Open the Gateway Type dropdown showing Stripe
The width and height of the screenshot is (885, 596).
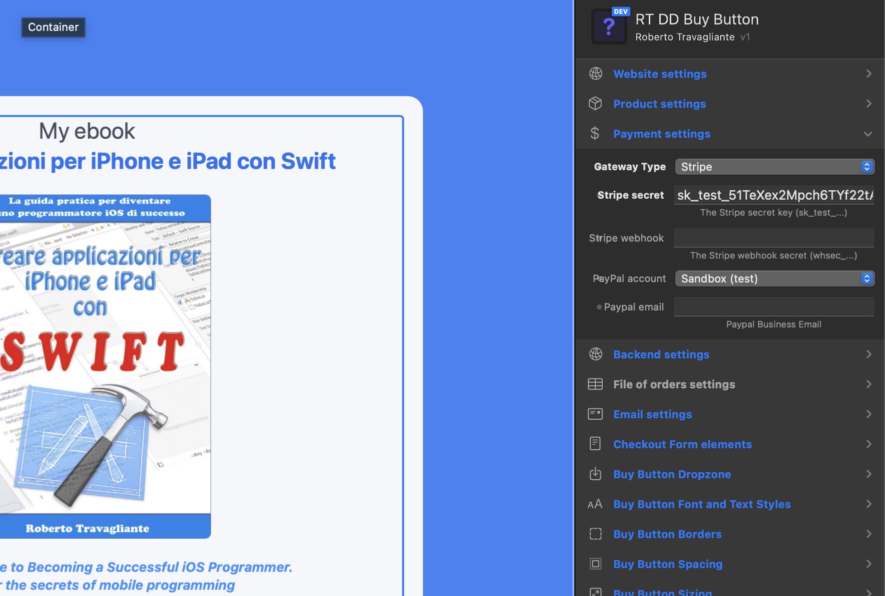[775, 167]
